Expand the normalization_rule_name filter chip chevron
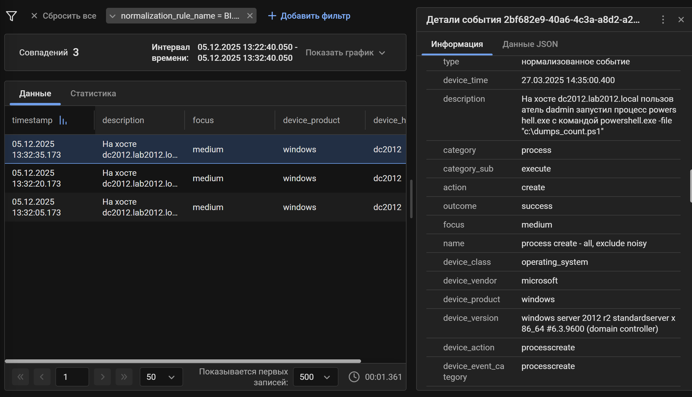 113,16
